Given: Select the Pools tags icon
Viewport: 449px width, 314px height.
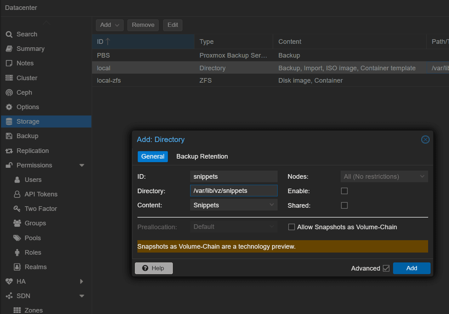Looking at the screenshot, I should (17, 238).
